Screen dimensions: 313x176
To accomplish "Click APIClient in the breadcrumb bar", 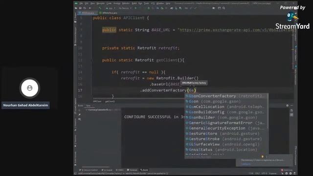I will [97, 102].
